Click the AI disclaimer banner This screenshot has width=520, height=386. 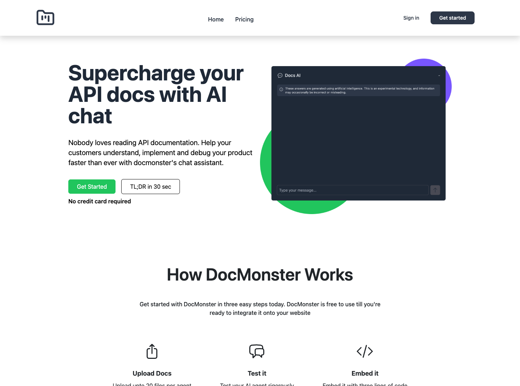tap(358, 90)
